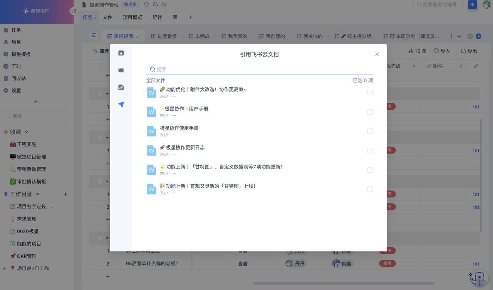This screenshot has height=290, width=493.
Task: Open the user avatar menu
Action: pos(486,5)
